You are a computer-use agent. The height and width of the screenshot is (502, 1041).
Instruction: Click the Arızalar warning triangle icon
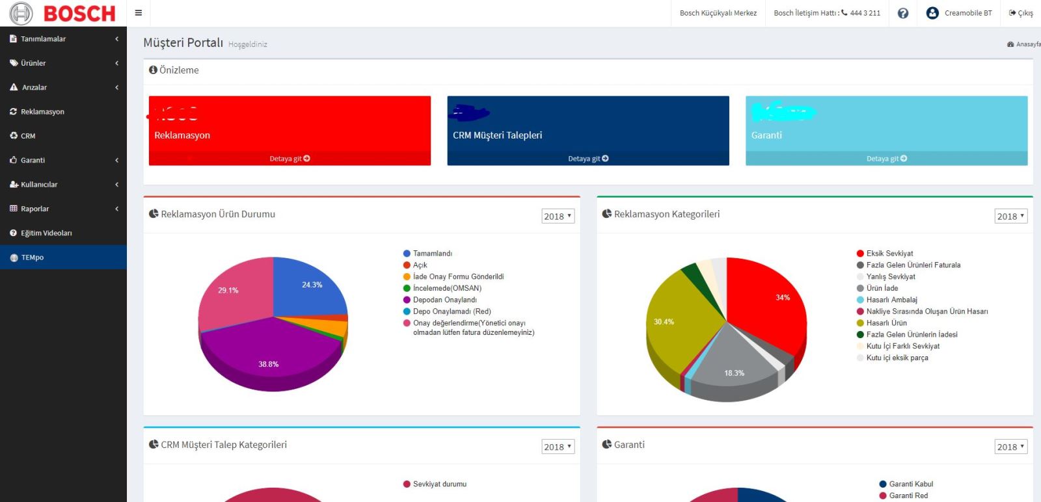[14, 87]
